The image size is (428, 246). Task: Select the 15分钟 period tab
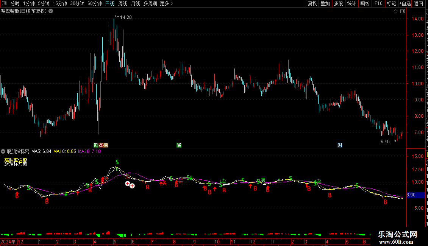[60, 3]
